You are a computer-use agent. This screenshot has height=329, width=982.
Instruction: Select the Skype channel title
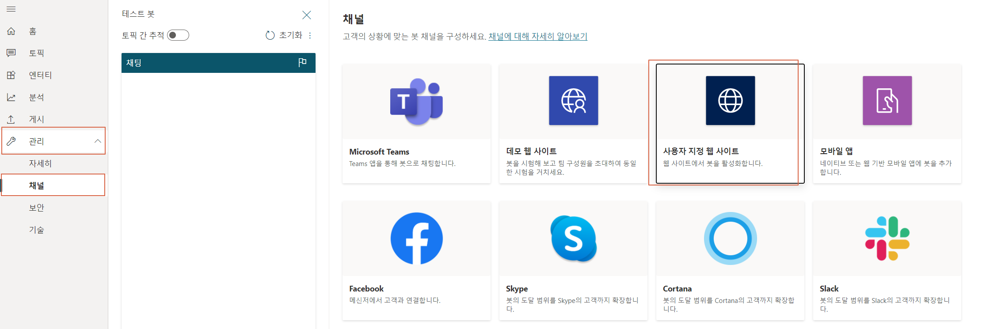(517, 288)
